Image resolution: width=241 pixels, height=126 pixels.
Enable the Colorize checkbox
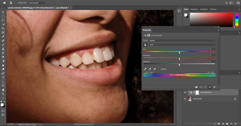click(x=159, y=69)
